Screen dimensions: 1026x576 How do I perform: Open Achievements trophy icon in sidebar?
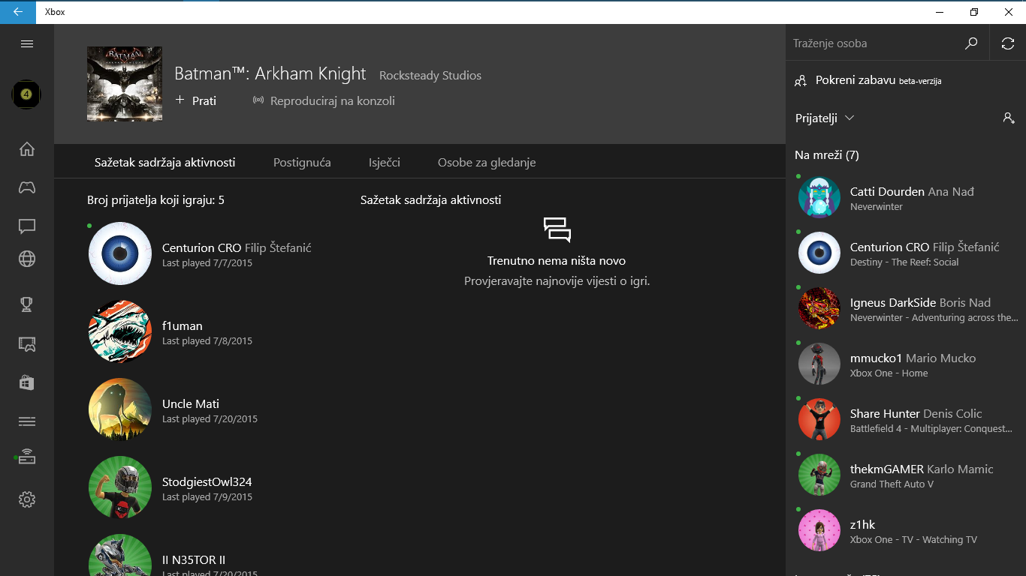(27, 304)
